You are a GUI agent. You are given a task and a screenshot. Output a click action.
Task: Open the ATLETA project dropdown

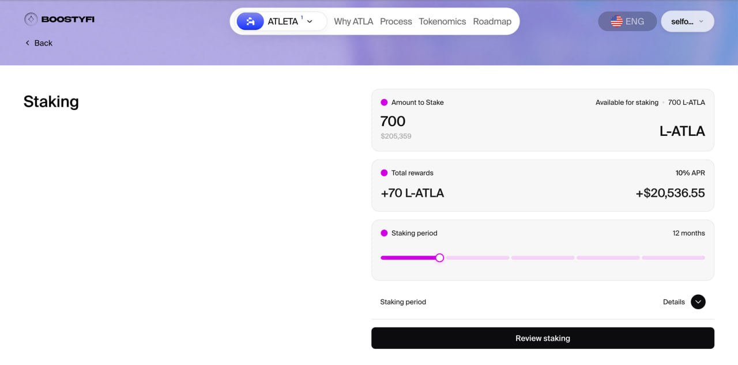(x=310, y=21)
